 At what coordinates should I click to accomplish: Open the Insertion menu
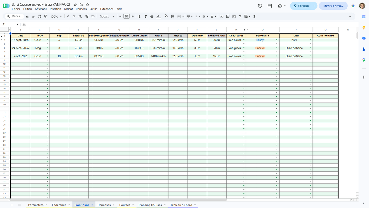pyautogui.click(x=55, y=9)
